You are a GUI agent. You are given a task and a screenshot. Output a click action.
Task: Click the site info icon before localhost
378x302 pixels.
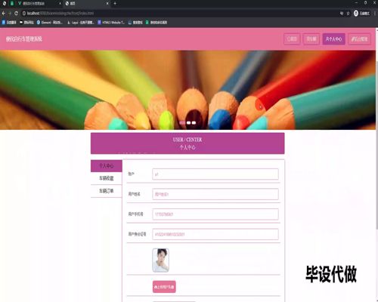(x=24, y=13)
